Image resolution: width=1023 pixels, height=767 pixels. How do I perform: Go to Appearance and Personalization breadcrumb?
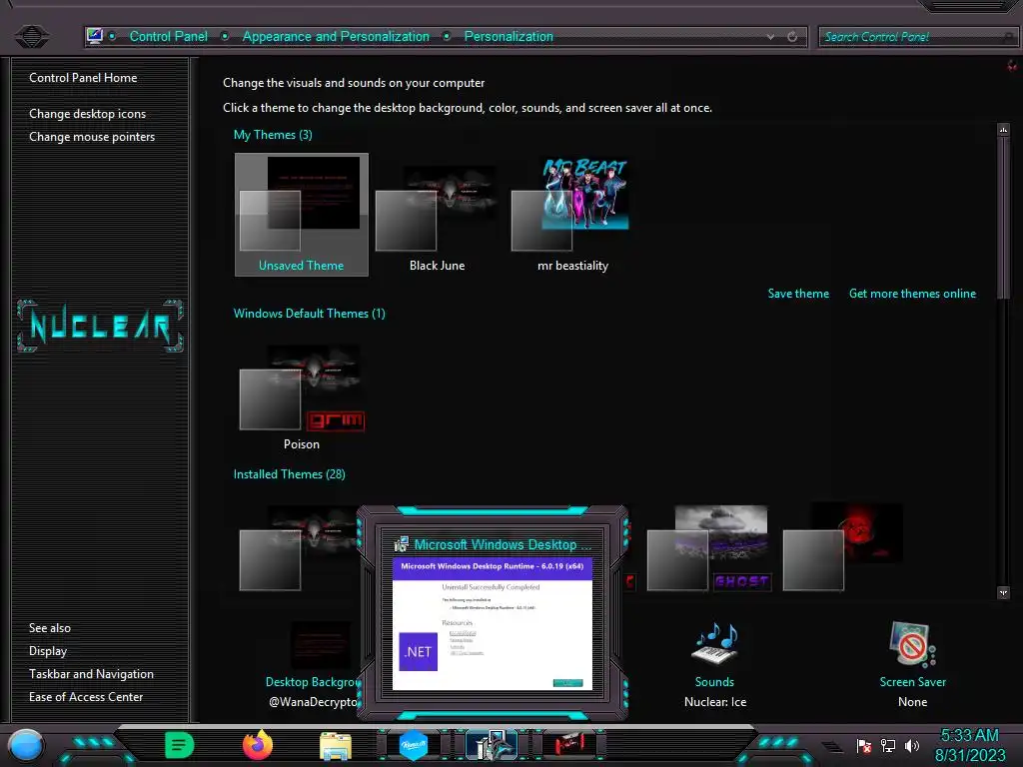tap(336, 37)
